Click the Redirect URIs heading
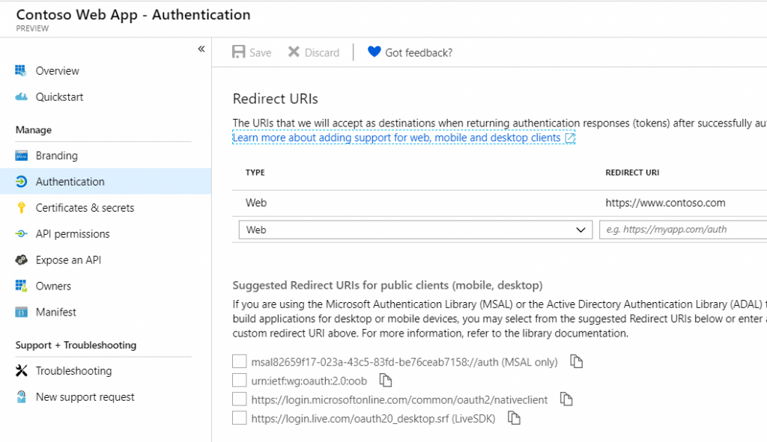The height and width of the screenshot is (442, 767). (x=276, y=99)
